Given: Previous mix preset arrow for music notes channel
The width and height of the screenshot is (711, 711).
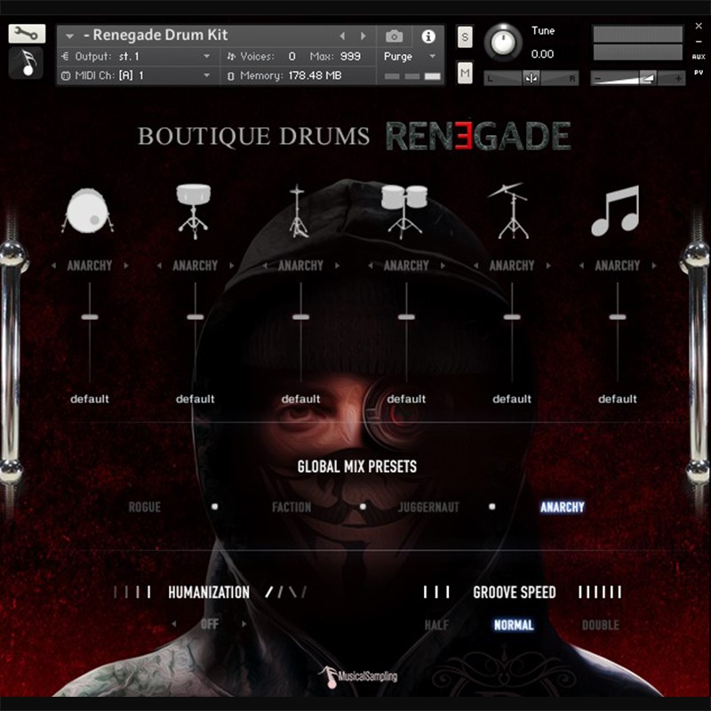Looking at the screenshot, I should pos(581,265).
